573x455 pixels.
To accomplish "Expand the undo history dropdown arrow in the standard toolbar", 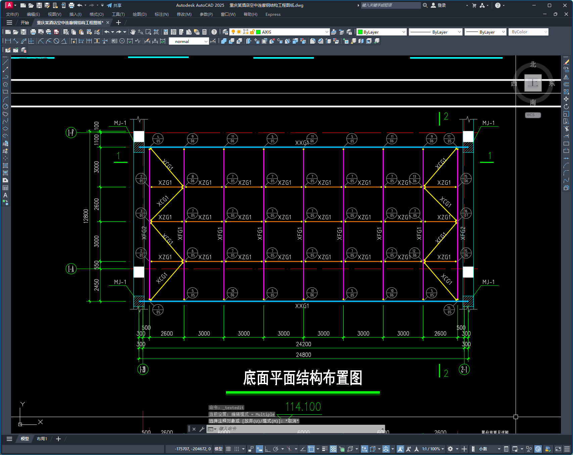I will point(112,32).
